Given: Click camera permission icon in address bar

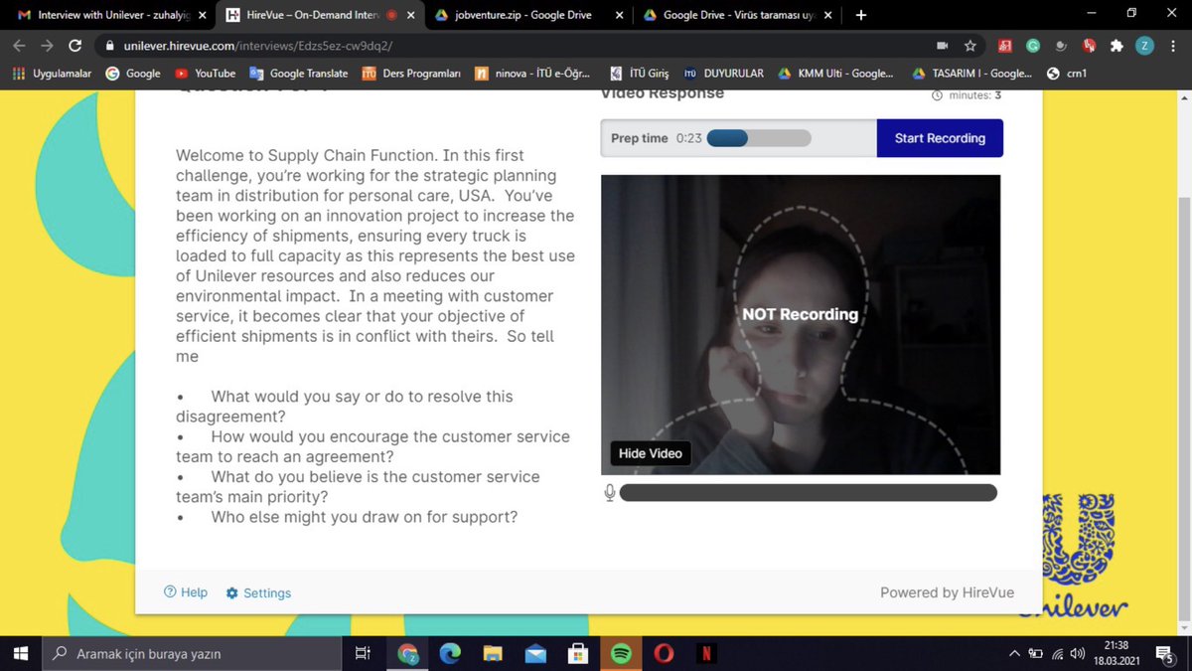Looking at the screenshot, I should coord(942,46).
